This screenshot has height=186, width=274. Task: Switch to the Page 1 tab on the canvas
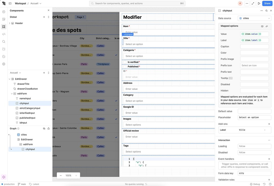click(x=80, y=17)
